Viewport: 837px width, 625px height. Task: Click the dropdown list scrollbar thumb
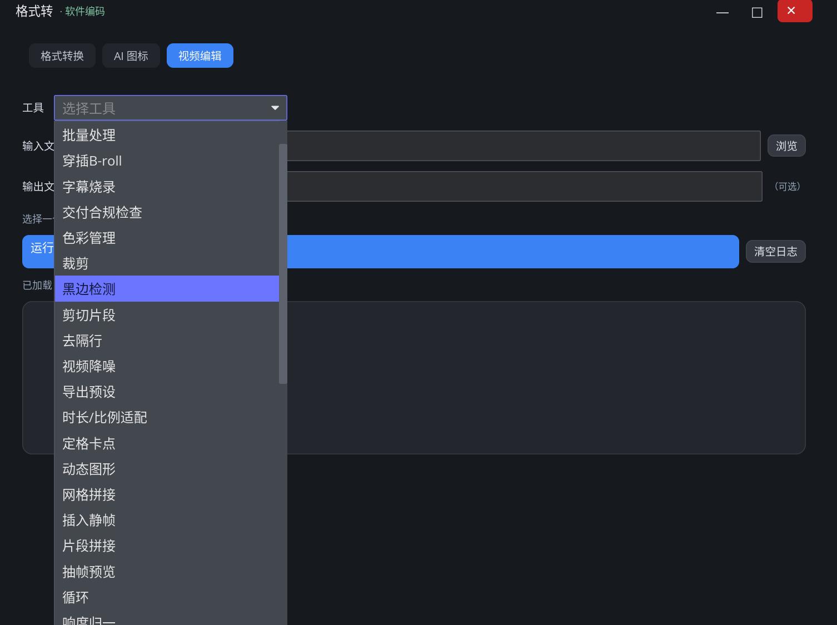[x=283, y=264]
